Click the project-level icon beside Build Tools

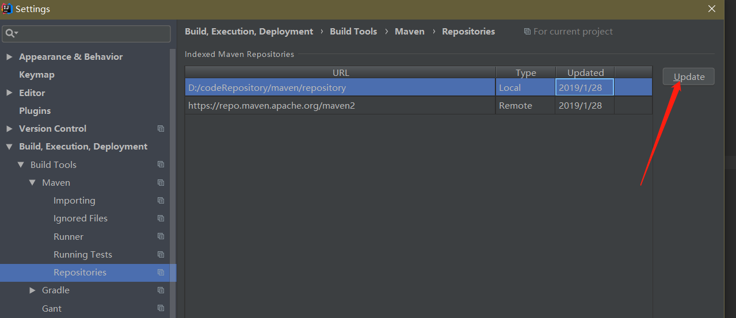(x=161, y=164)
